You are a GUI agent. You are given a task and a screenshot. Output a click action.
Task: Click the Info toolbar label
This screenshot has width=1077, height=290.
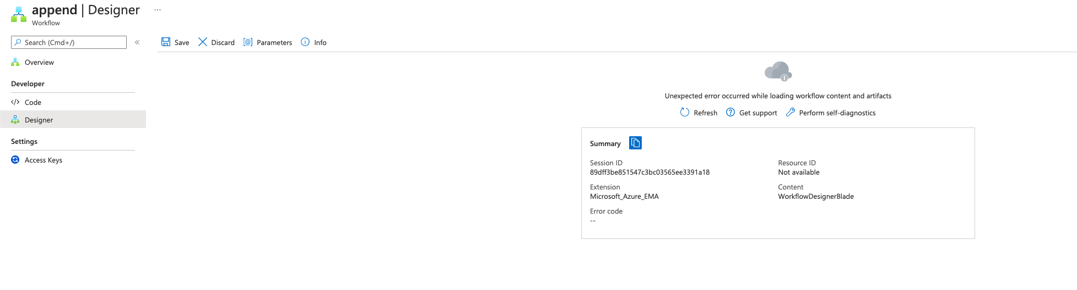tap(320, 42)
